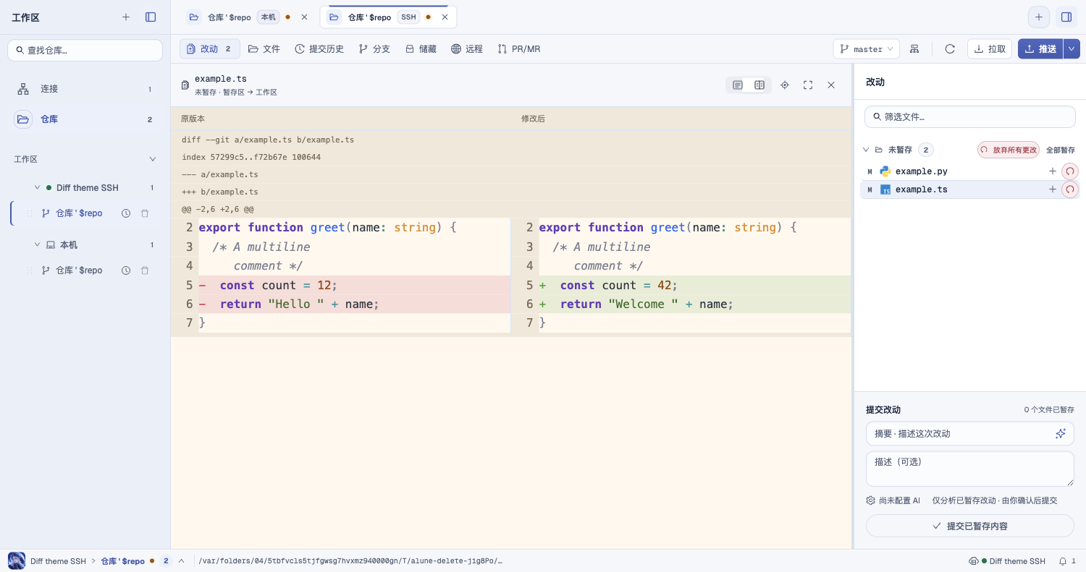
Task: Switch to side-by-side diff view icon
Action: point(759,85)
